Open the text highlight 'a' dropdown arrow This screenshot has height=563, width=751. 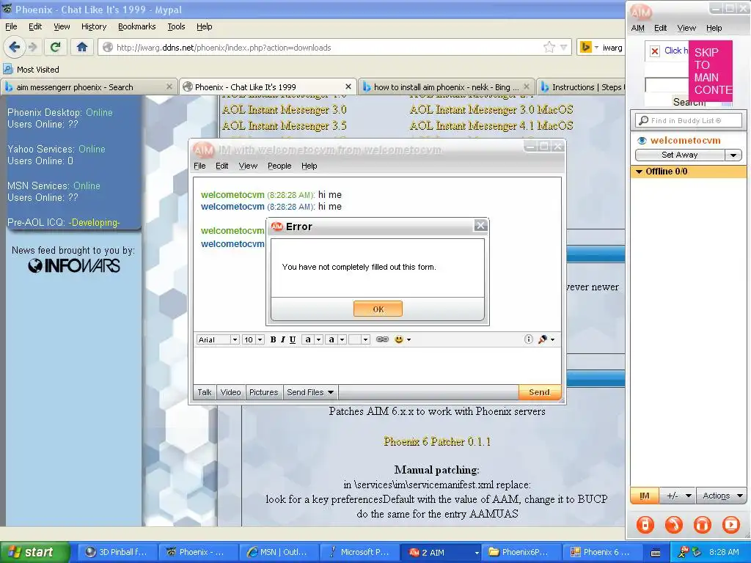342,339
